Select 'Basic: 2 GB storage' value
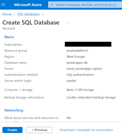The height and width of the screenshot is (135, 122). point(80,90)
